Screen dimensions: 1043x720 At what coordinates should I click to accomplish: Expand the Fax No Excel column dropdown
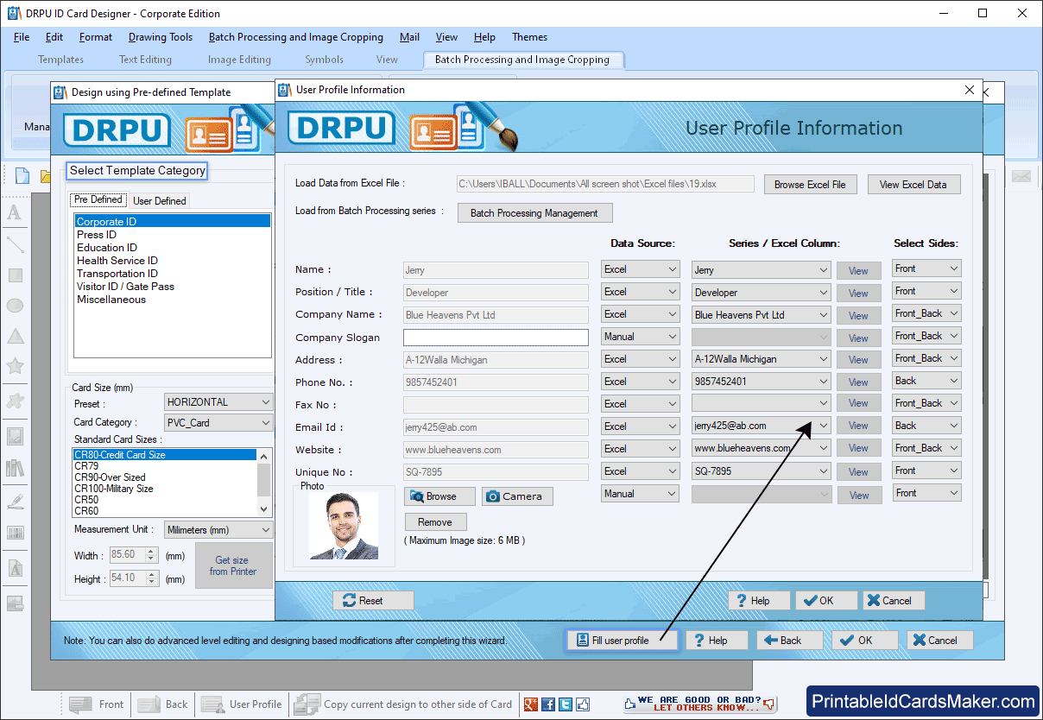tap(761, 403)
